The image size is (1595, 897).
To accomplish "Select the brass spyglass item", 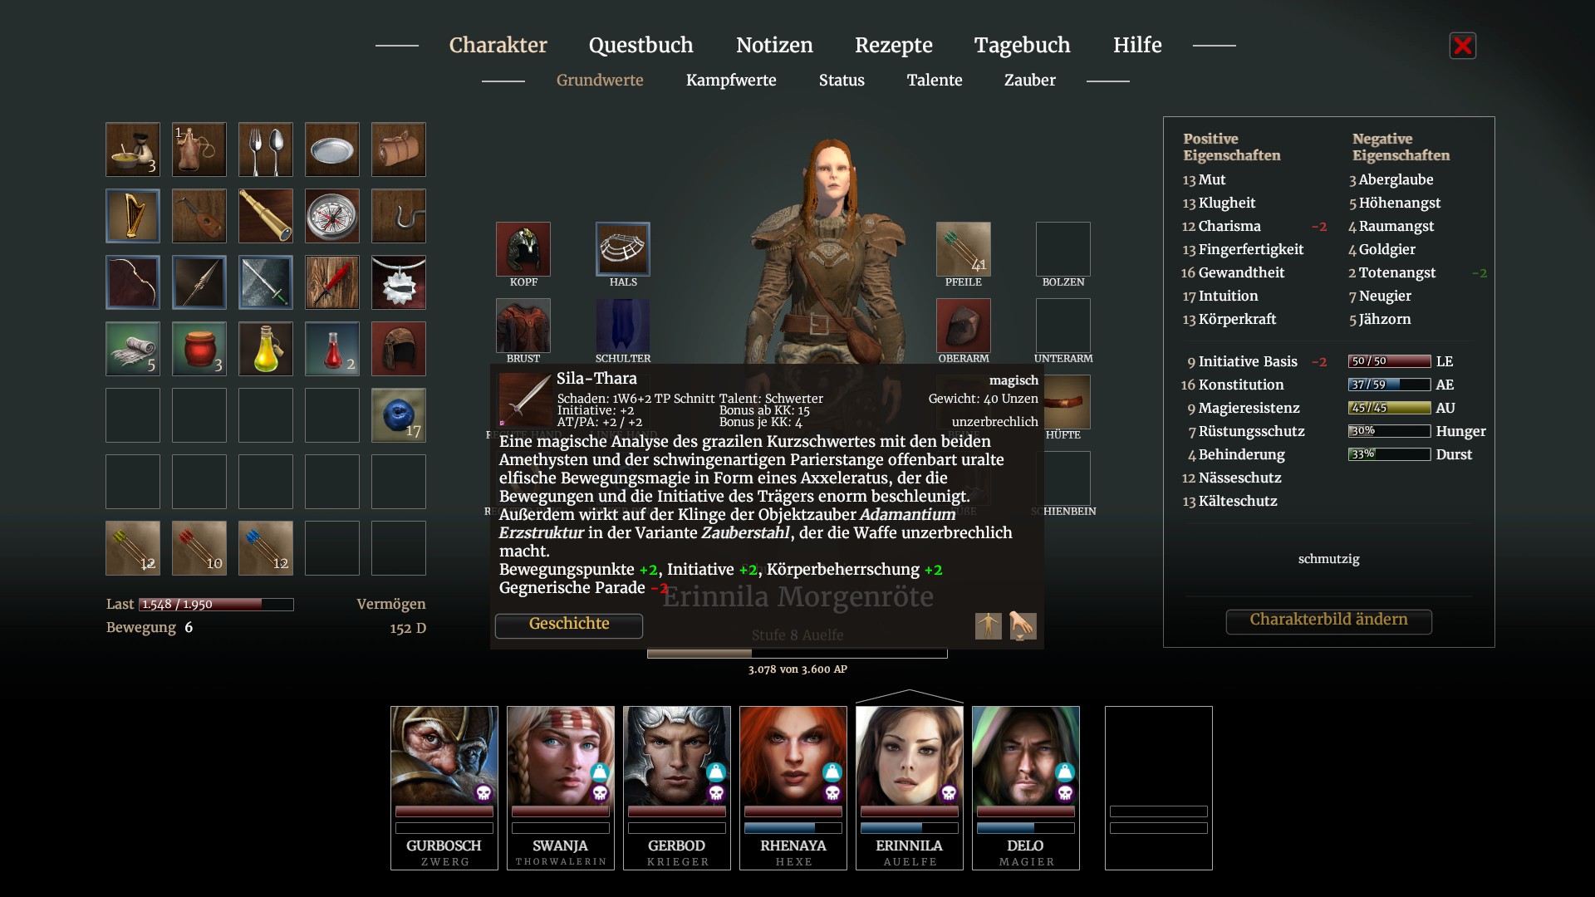I will coord(266,216).
